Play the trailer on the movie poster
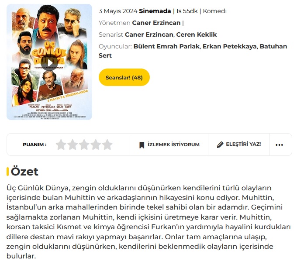Viewport: 304px width, 265px height. [49, 63]
